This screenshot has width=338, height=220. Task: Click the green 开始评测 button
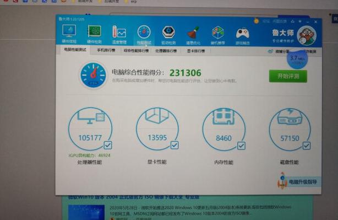pos(288,76)
